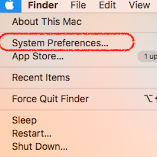Select System Preferences… menu entry
The height and width of the screenshot is (157, 157).
click(x=78, y=43)
